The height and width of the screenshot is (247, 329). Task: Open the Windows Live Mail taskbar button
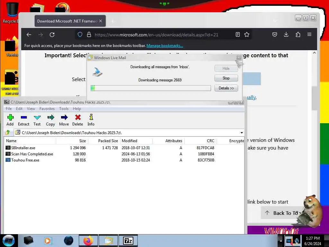[x=108, y=241]
